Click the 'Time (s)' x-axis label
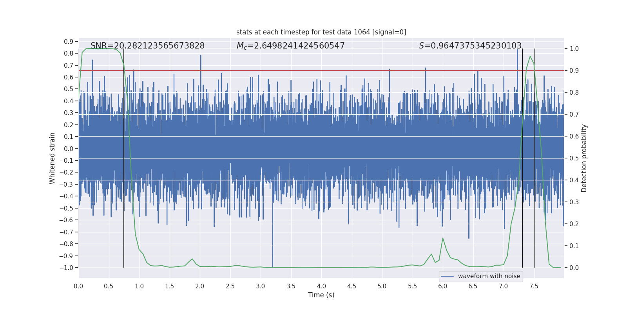Image resolution: width=627 pixels, height=313 pixels. (321, 295)
